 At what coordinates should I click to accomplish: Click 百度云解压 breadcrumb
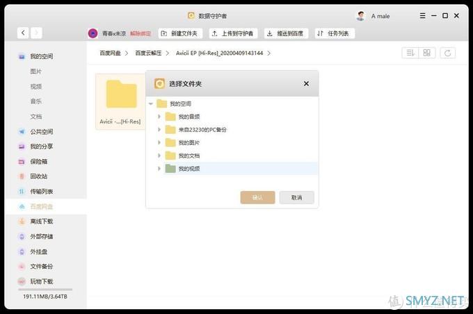(148, 53)
